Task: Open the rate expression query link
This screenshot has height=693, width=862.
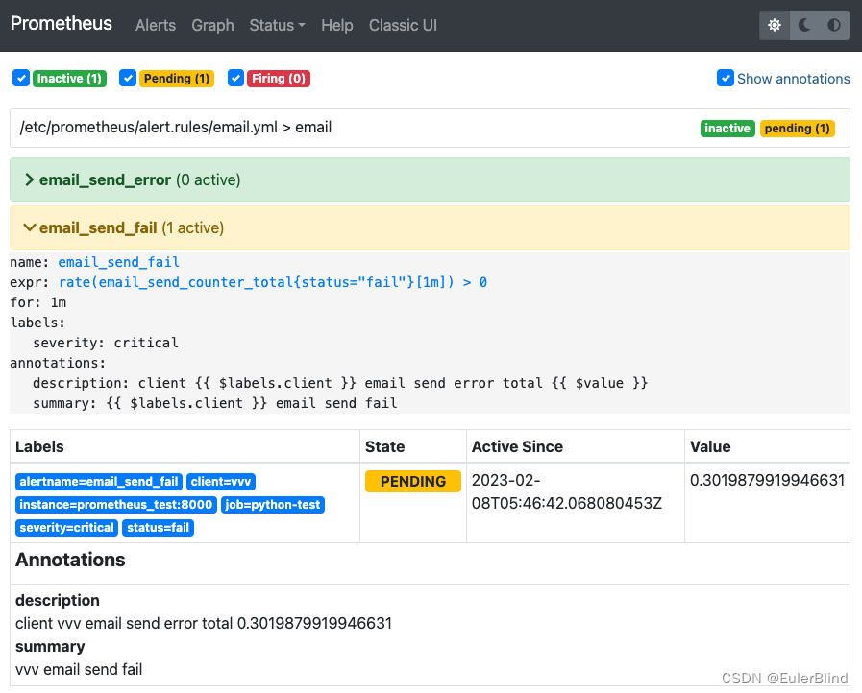Action: point(273,282)
